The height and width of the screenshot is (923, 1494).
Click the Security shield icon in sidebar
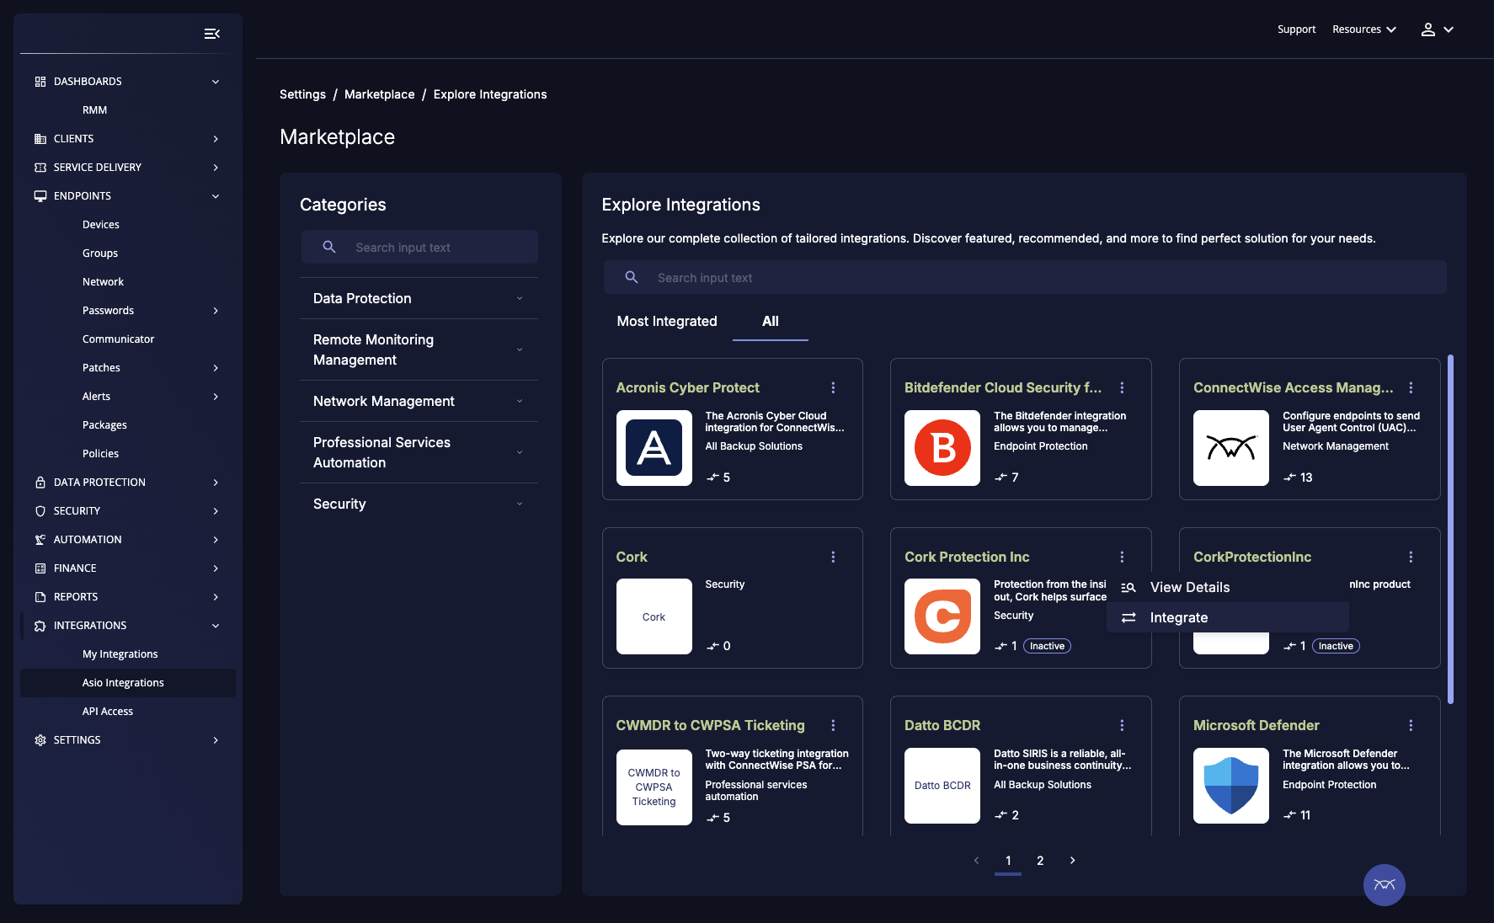tap(40, 511)
